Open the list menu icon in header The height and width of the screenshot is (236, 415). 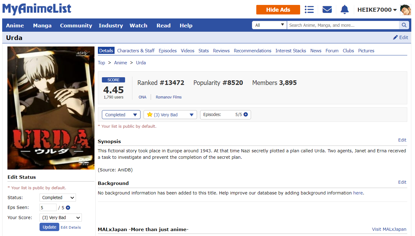(x=309, y=10)
